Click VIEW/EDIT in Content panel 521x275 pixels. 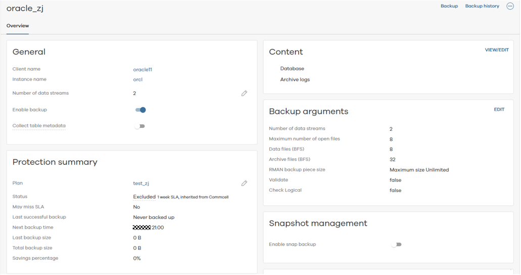coord(496,51)
